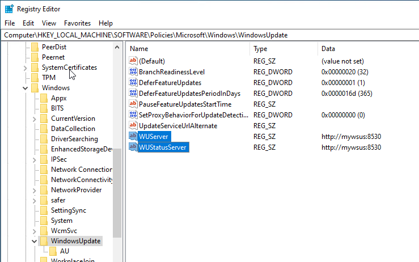Click the registry path address bar
The width and height of the screenshot is (419, 262).
(x=210, y=35)
